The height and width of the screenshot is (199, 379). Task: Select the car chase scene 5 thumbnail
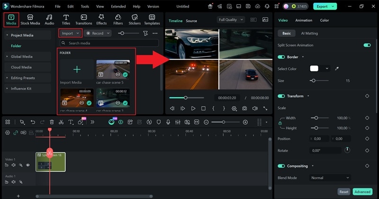coord(113,69)
